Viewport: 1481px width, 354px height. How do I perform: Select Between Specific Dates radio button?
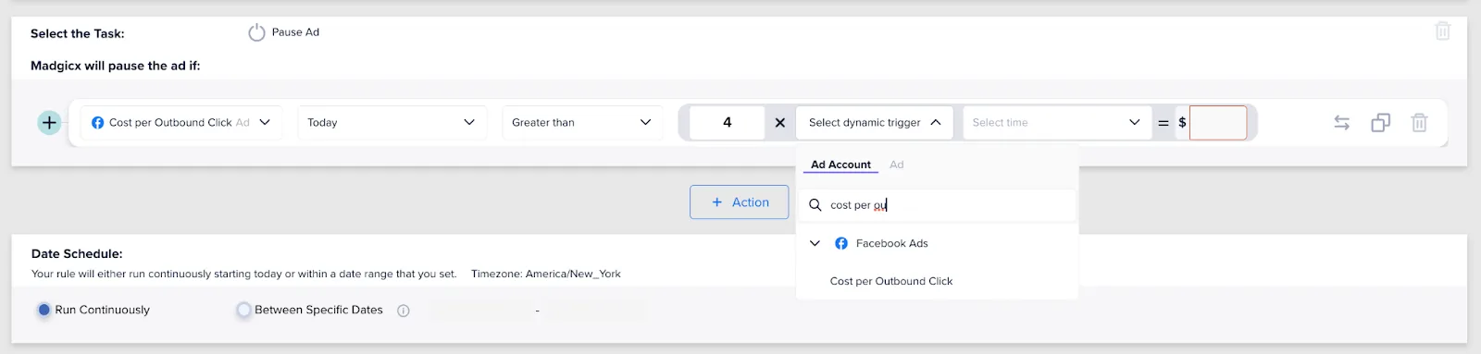click(243, 310)
